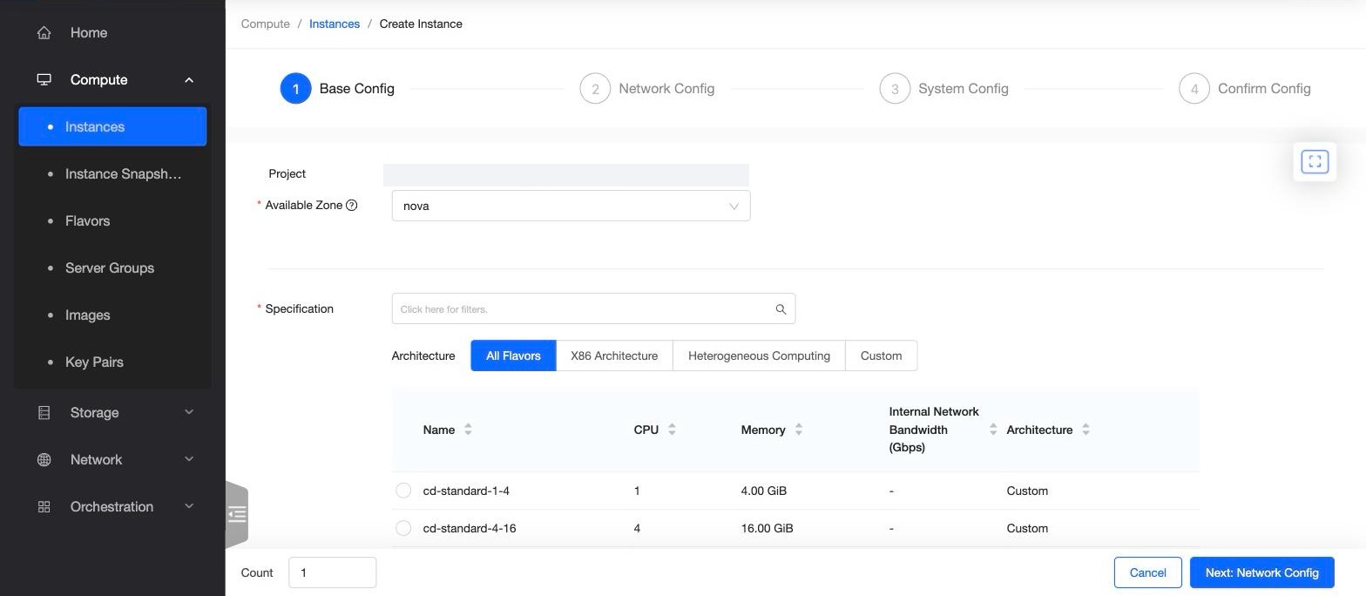Click the Specification filter input

point(593,309)
